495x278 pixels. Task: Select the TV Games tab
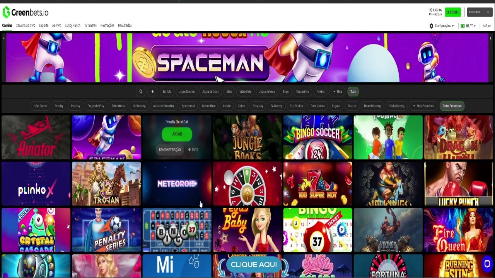90,25
